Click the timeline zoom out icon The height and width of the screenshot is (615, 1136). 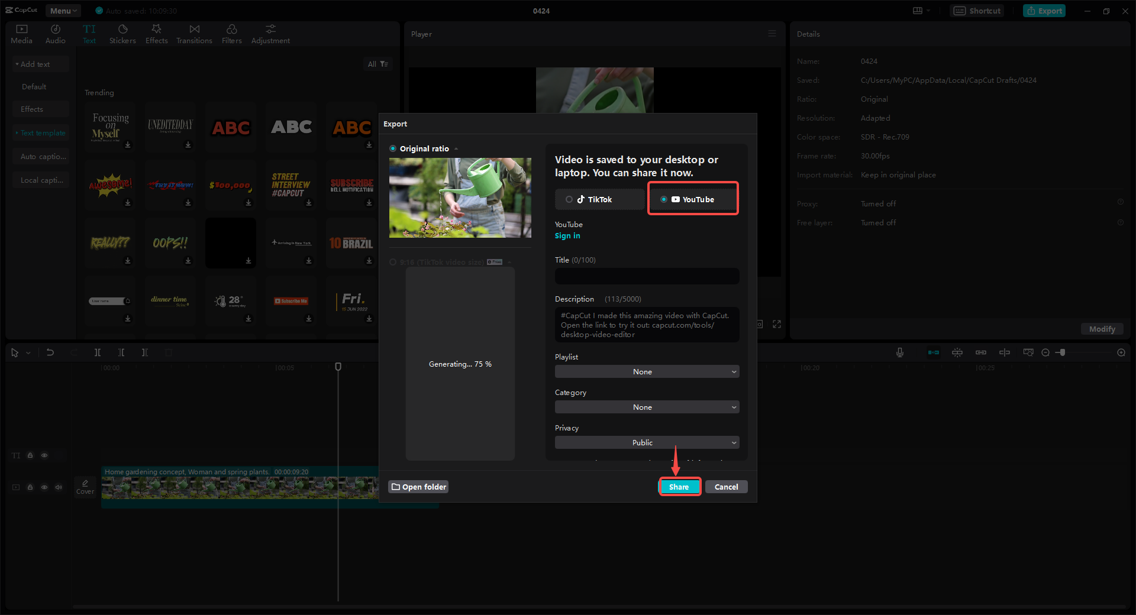pos(1045,352)
